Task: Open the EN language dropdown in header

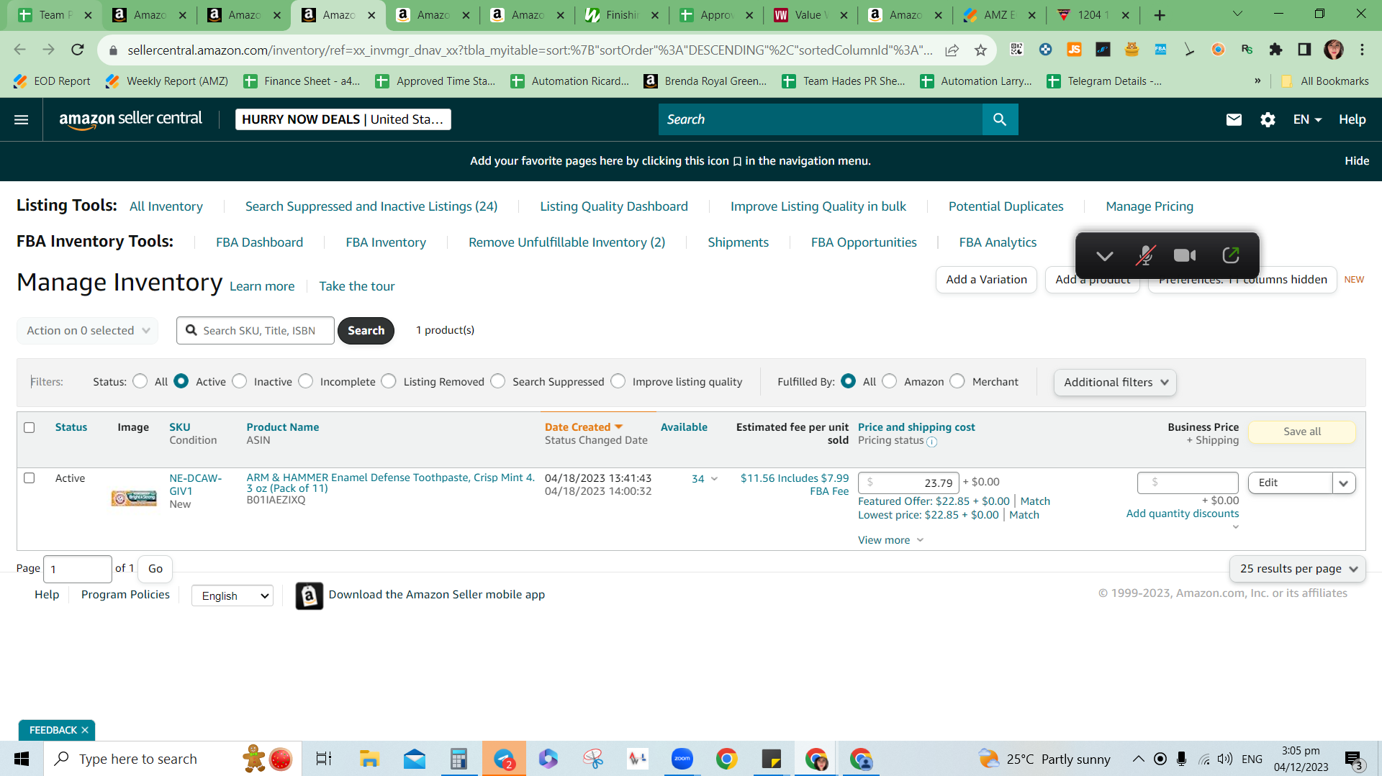Action: click(1307, 119)
